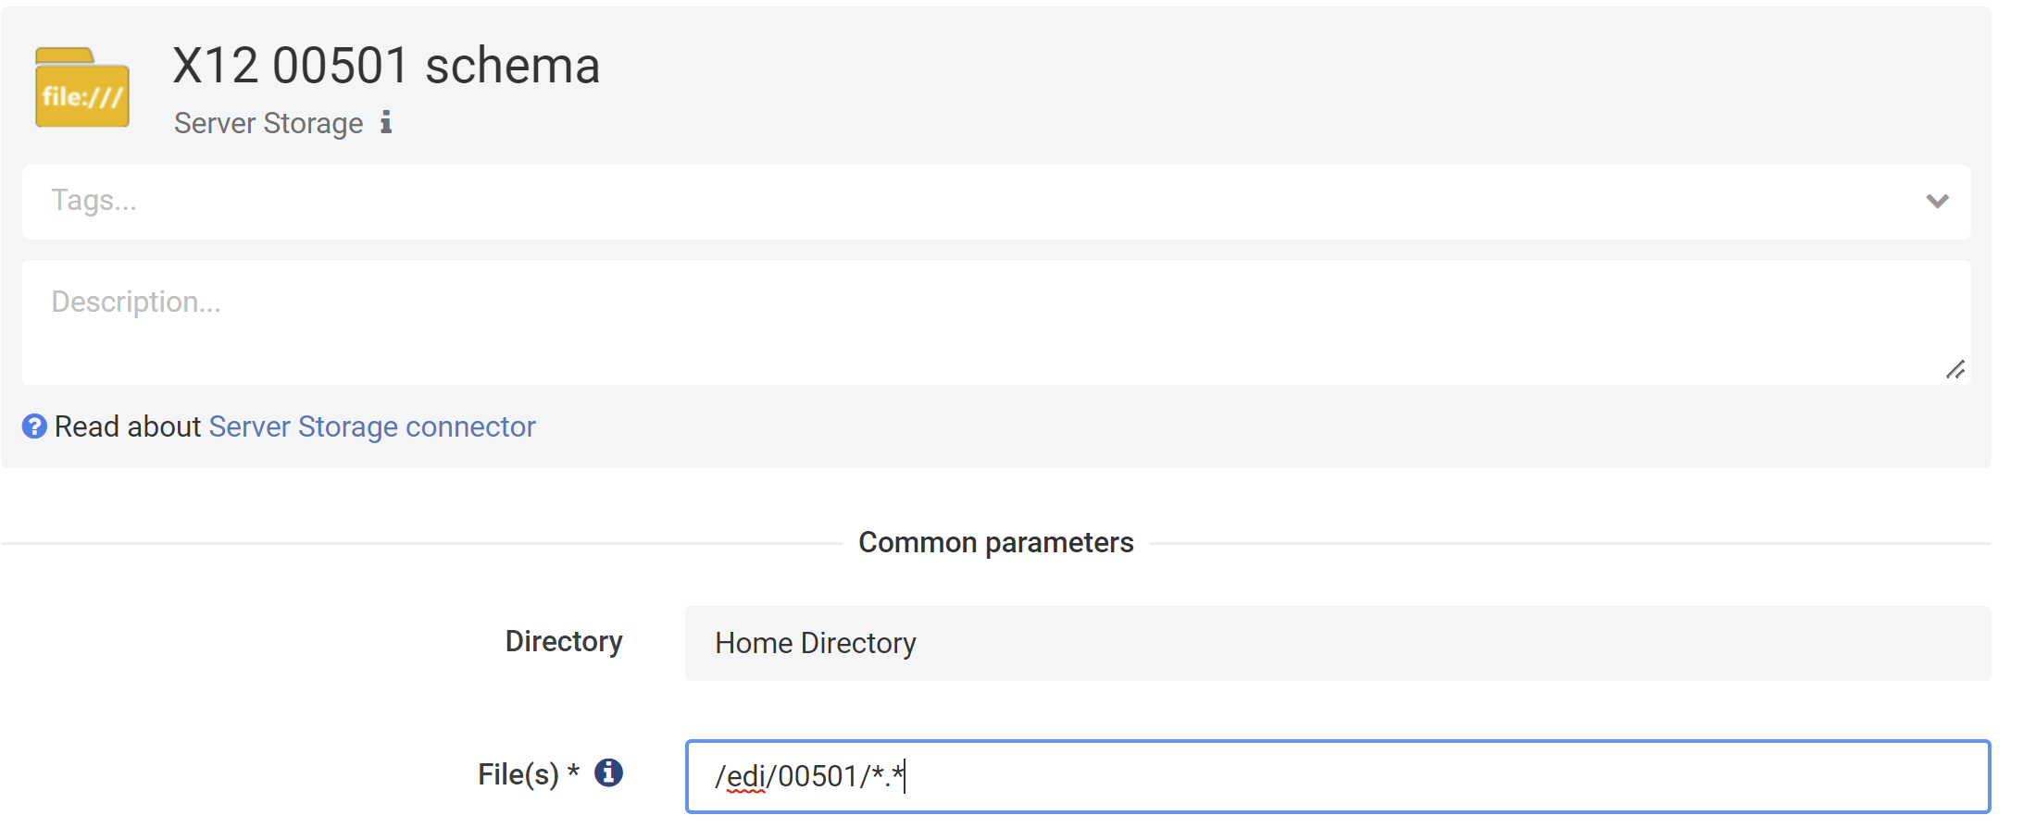The height and width of the screenshot is (840, 2023).
Task: Click the blue question mark help icon
Action: click(34, 426)
